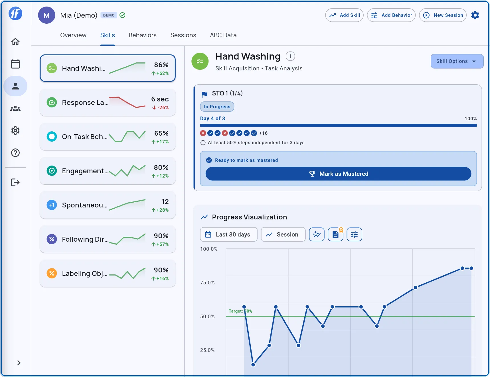
Task: Start a New Session
Action: (443, 15)
